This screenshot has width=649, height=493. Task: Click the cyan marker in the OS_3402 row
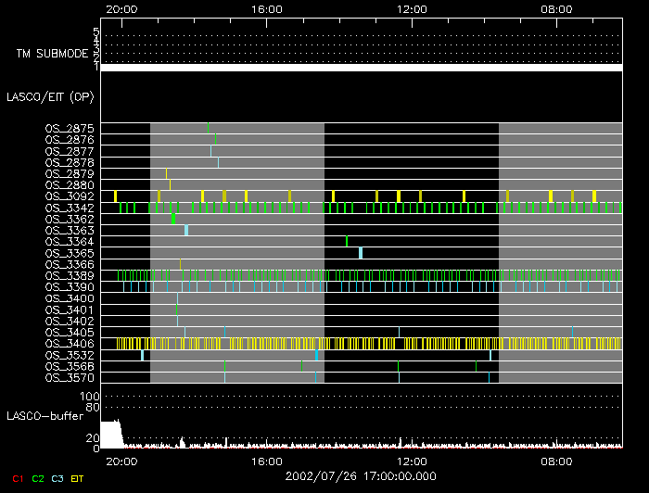tap(177, 321)
